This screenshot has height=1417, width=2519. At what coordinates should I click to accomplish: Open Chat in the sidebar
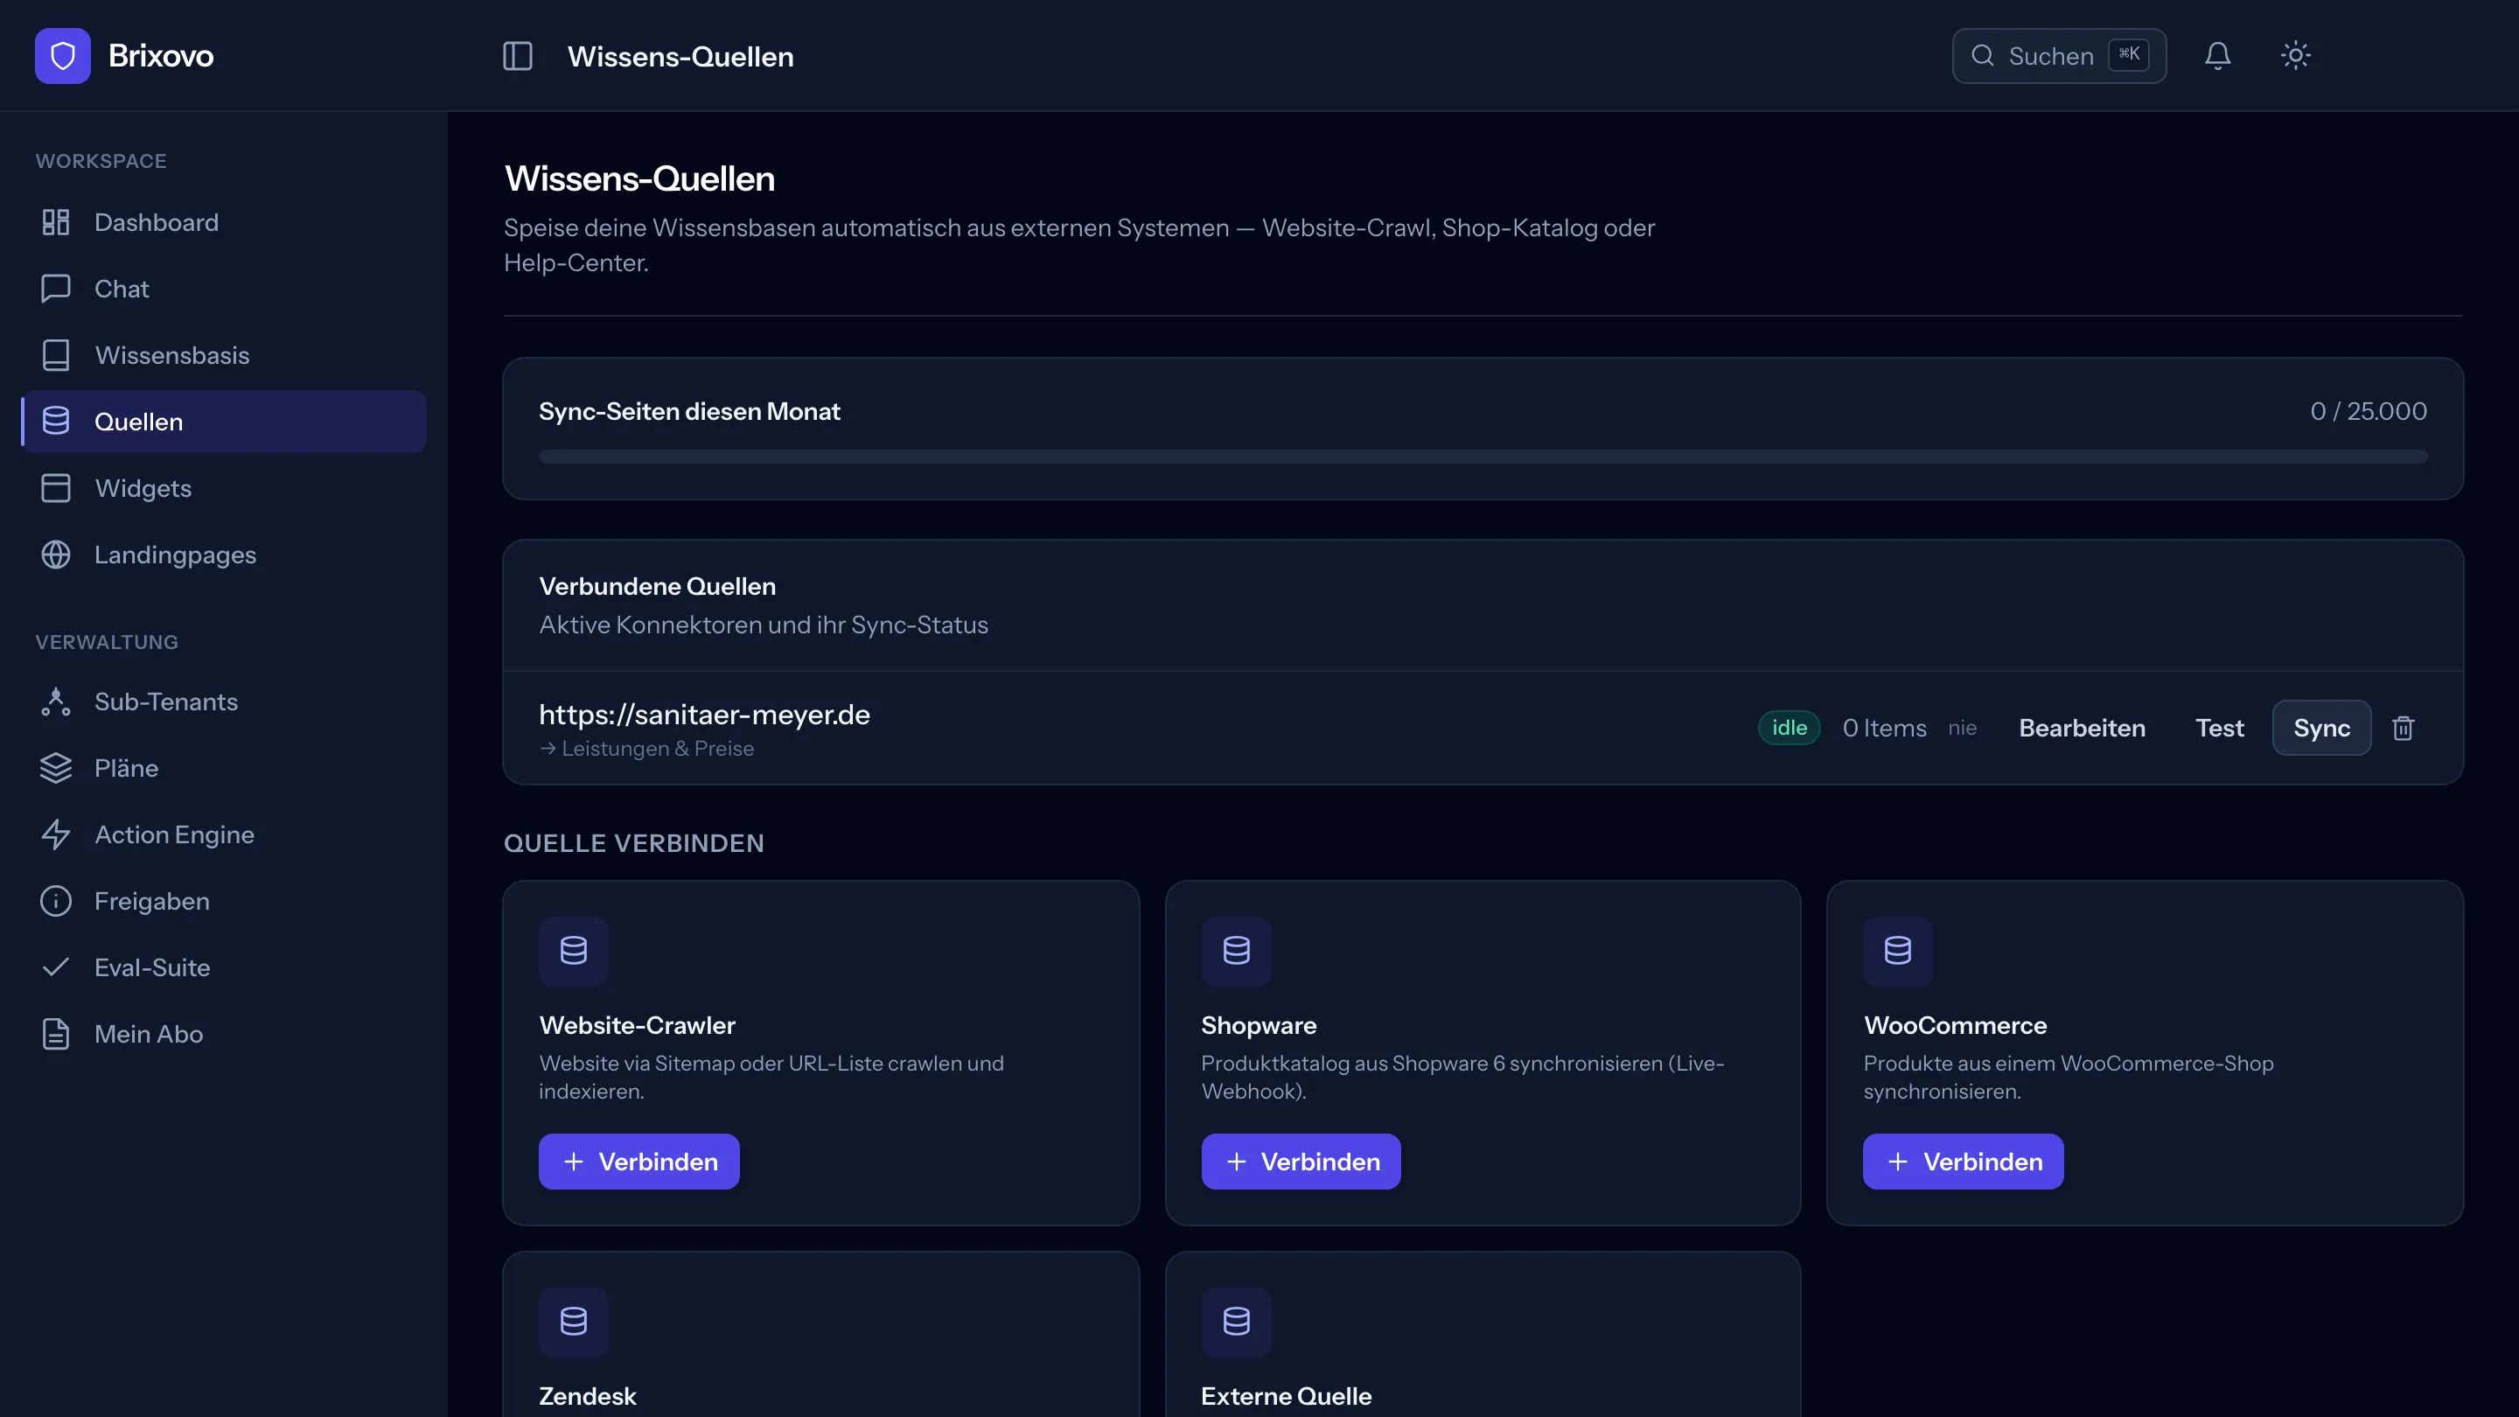(224, 289)
